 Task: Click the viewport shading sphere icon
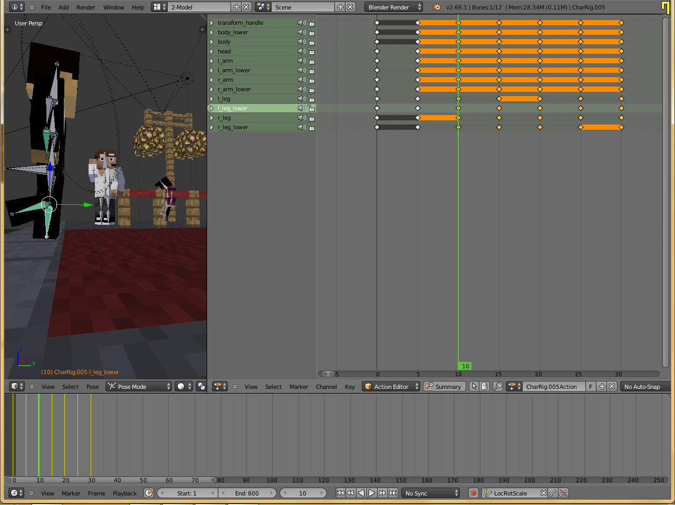click(x=183, y=386)
